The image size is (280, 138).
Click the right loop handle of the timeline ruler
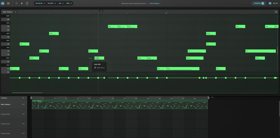tap(208, 98)
